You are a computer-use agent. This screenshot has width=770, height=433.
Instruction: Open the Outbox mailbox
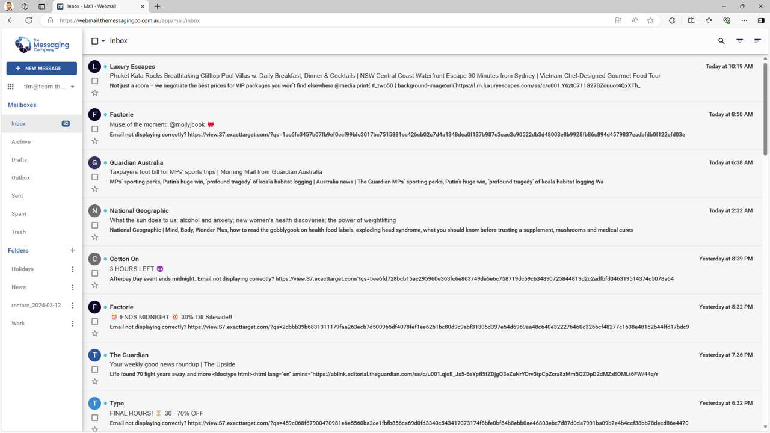(42, 177)
